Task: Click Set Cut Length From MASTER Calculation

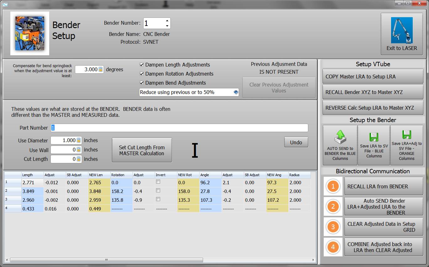Action: pos(142,150)
